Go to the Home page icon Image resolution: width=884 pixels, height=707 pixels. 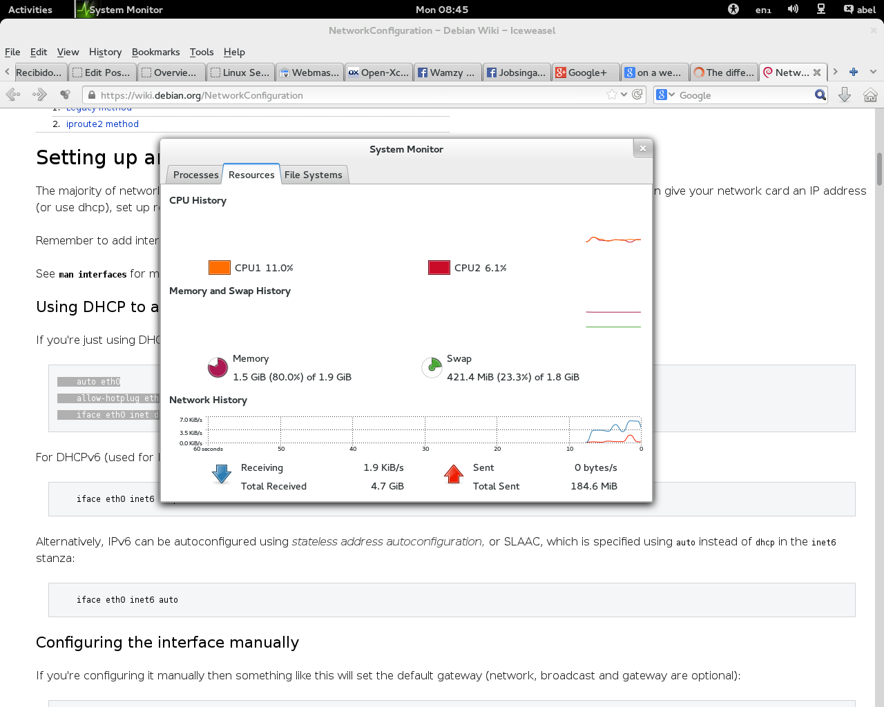click(870, 95)
